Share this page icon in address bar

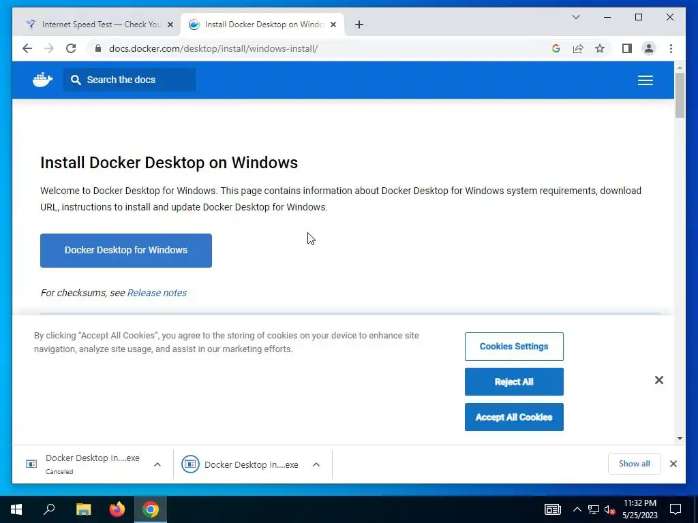click(x=578, y=48)
